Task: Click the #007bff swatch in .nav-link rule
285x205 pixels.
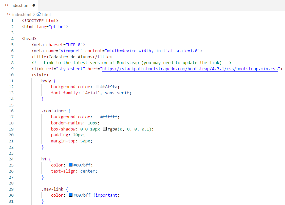Action: tap(71, 195)
